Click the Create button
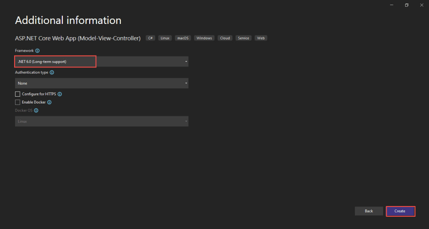Viewport: 429px width, 229px height. [400, 211]
